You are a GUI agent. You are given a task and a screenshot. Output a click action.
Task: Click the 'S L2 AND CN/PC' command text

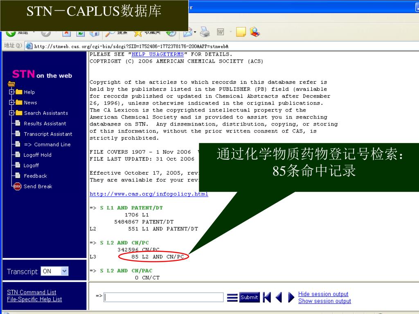(x=124, y=243)
